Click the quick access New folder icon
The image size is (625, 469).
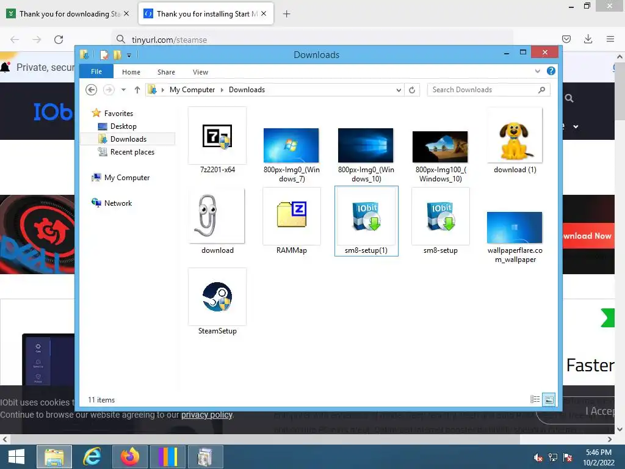tap(117, 55)
